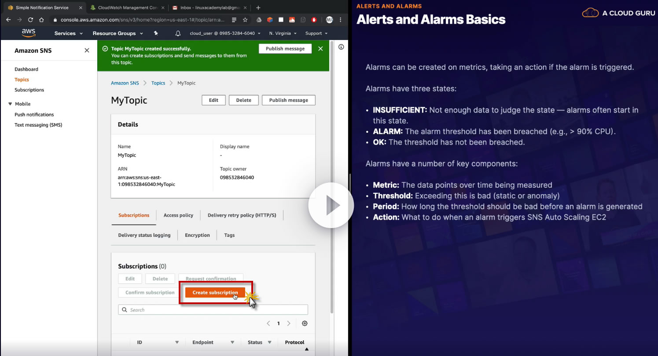Open Subscriptions in the SNS sidebar
The image size is (658, 356).
click(x=29, y=90)
